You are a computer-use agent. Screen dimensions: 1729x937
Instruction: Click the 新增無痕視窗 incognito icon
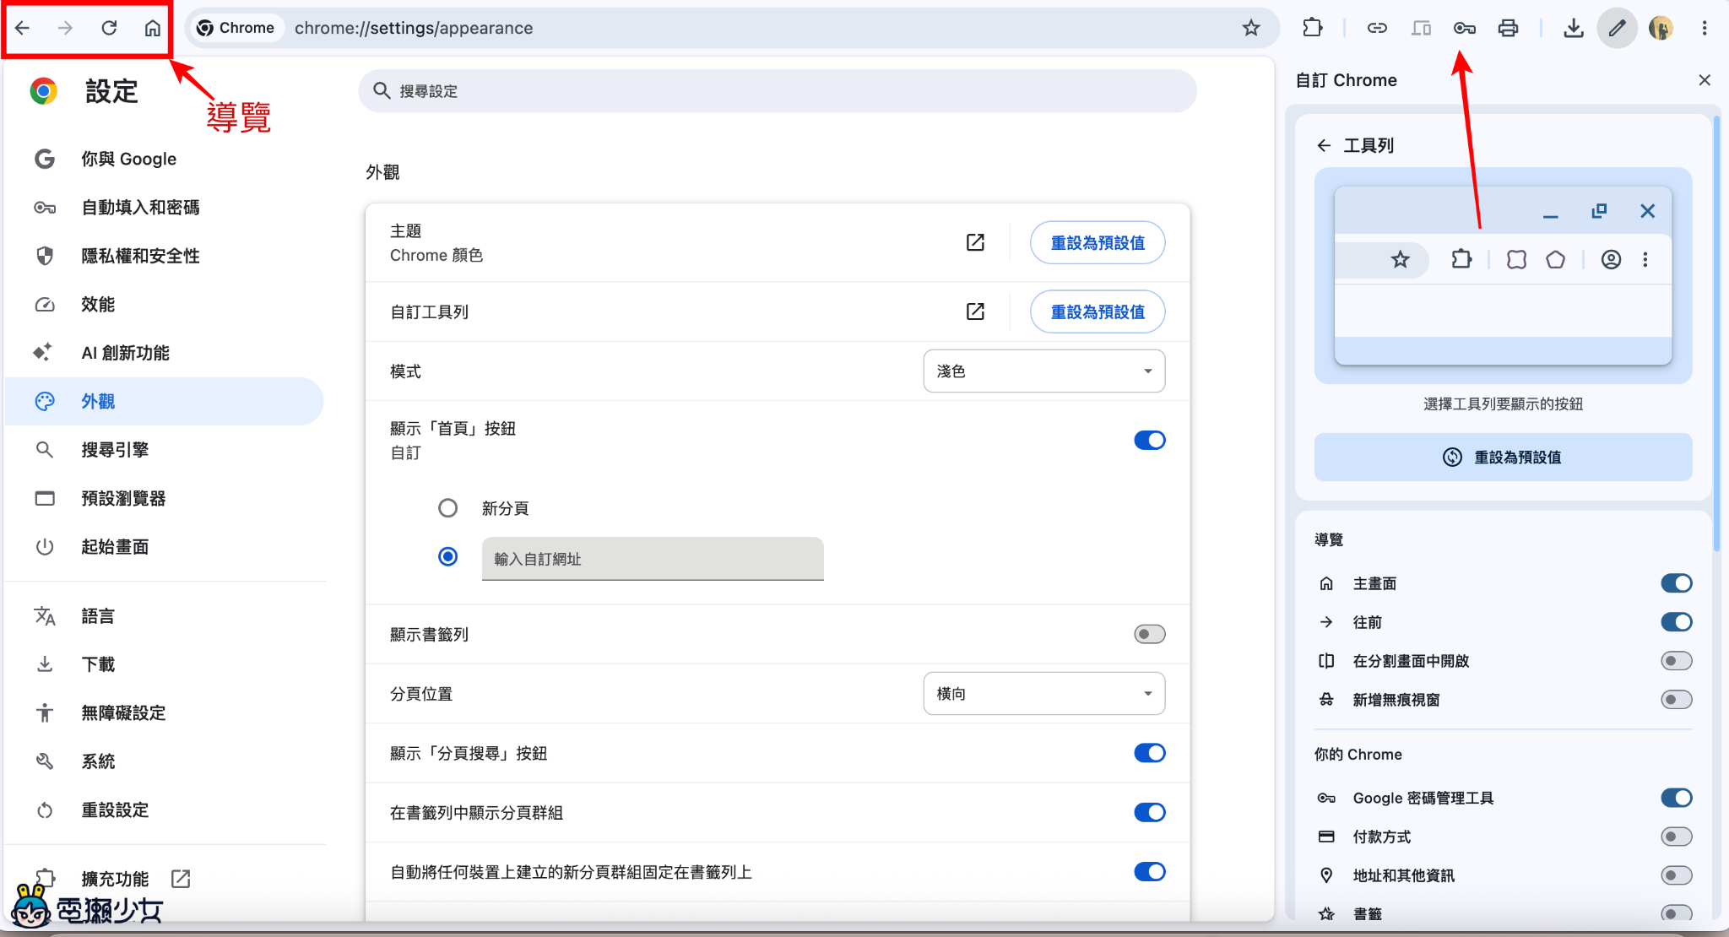[1326, 700]
